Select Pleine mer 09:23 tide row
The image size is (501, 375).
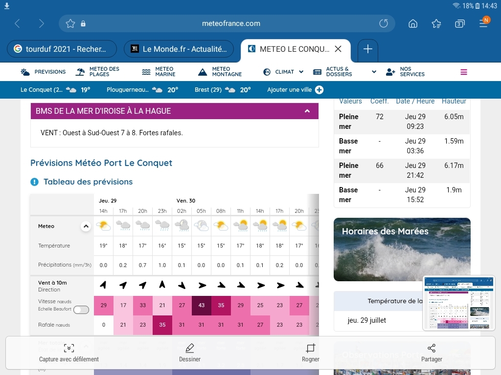(x=402, y=122)
